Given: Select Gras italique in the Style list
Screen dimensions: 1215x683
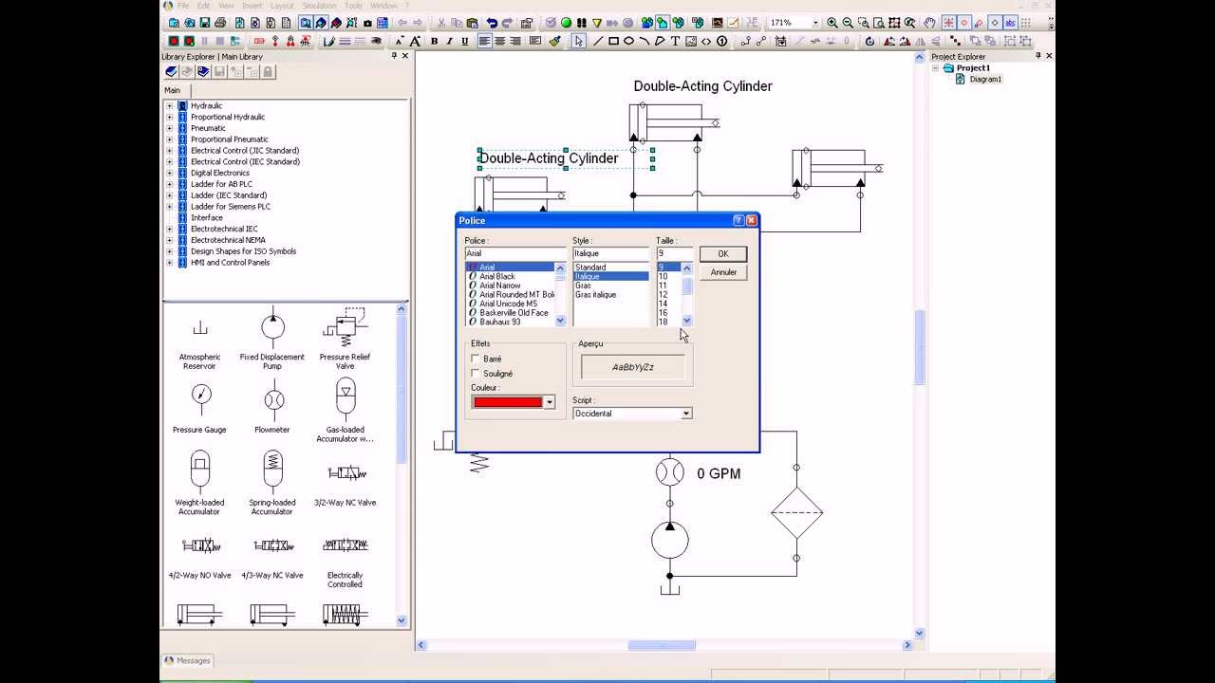Looking at the screenshot, I should [x=596, y=295].
